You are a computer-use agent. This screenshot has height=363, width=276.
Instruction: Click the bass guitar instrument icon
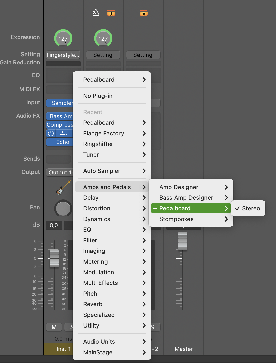click(x=63, y=188)
